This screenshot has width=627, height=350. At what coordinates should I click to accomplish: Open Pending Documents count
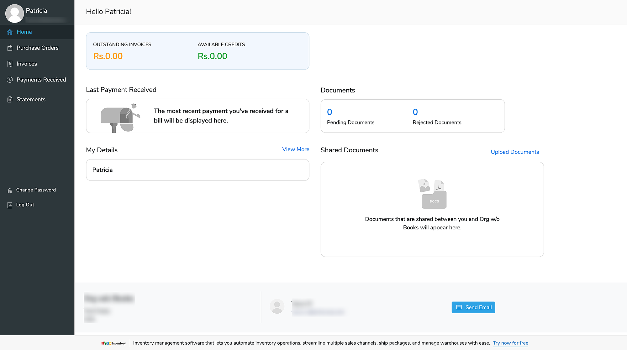pos(329,112)
